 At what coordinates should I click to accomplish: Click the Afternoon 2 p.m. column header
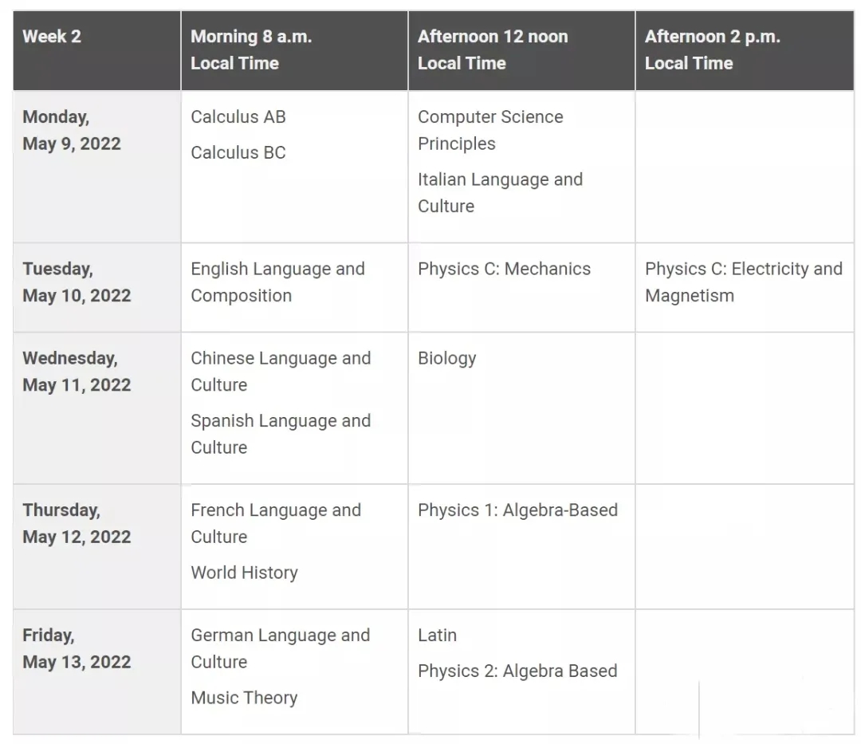pos(745,50)
